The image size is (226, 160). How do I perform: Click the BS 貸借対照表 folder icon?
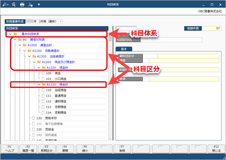(20, 40)
